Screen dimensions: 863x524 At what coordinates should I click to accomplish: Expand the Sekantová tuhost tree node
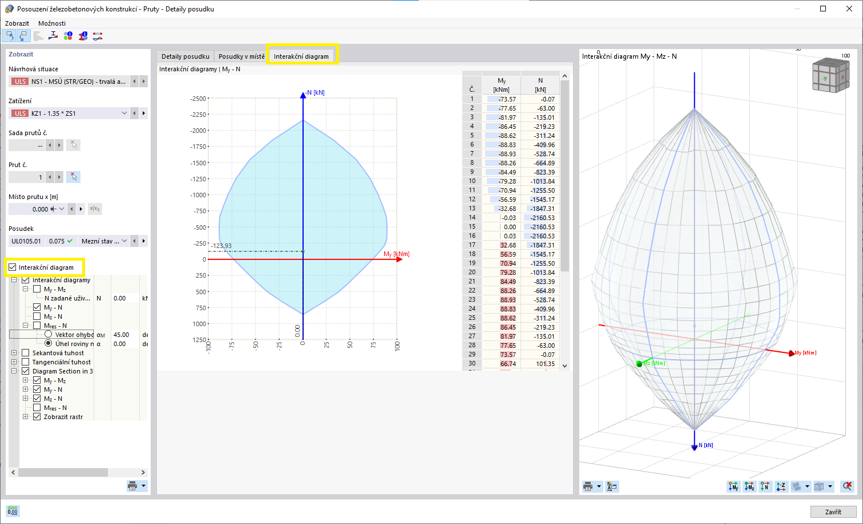point(14,353)
